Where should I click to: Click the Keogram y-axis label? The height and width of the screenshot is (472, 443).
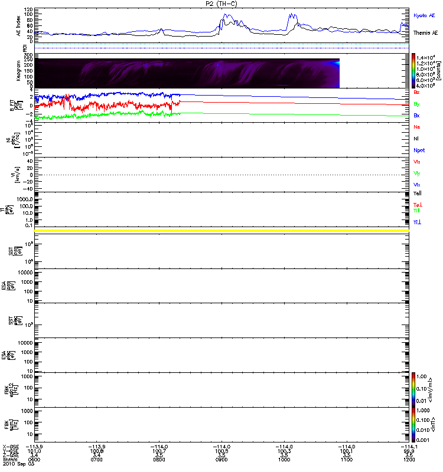(x=18, y=71)
